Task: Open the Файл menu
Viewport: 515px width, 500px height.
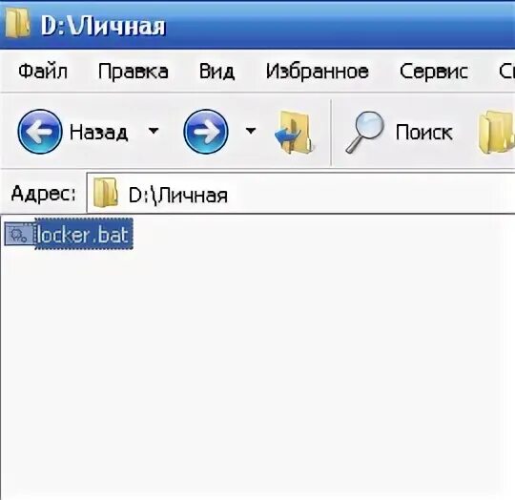Action: point(43,72)
